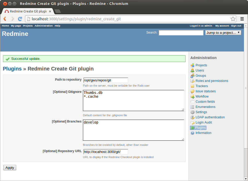
Task: Click the Plugins puzzle icon
Action: [192, 128]
